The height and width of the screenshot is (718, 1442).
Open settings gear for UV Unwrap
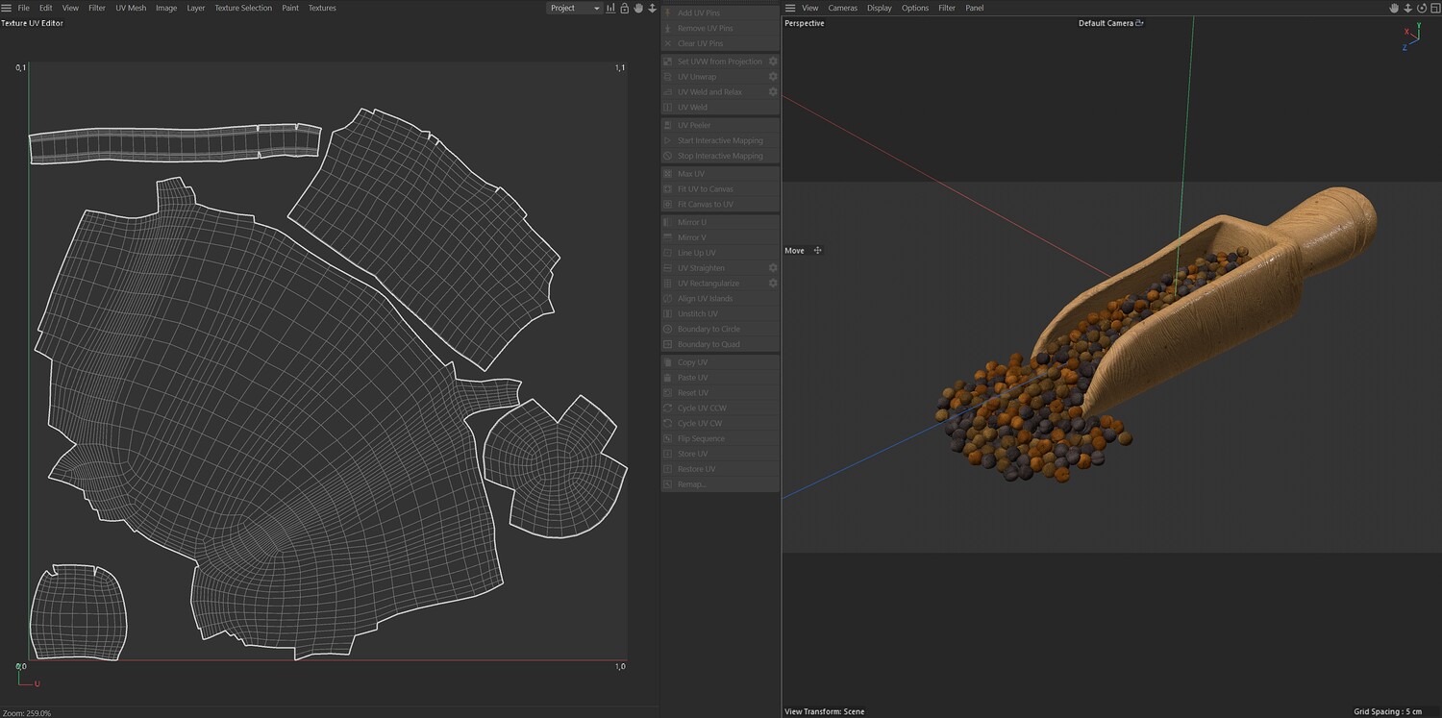(x=772, y=77)
